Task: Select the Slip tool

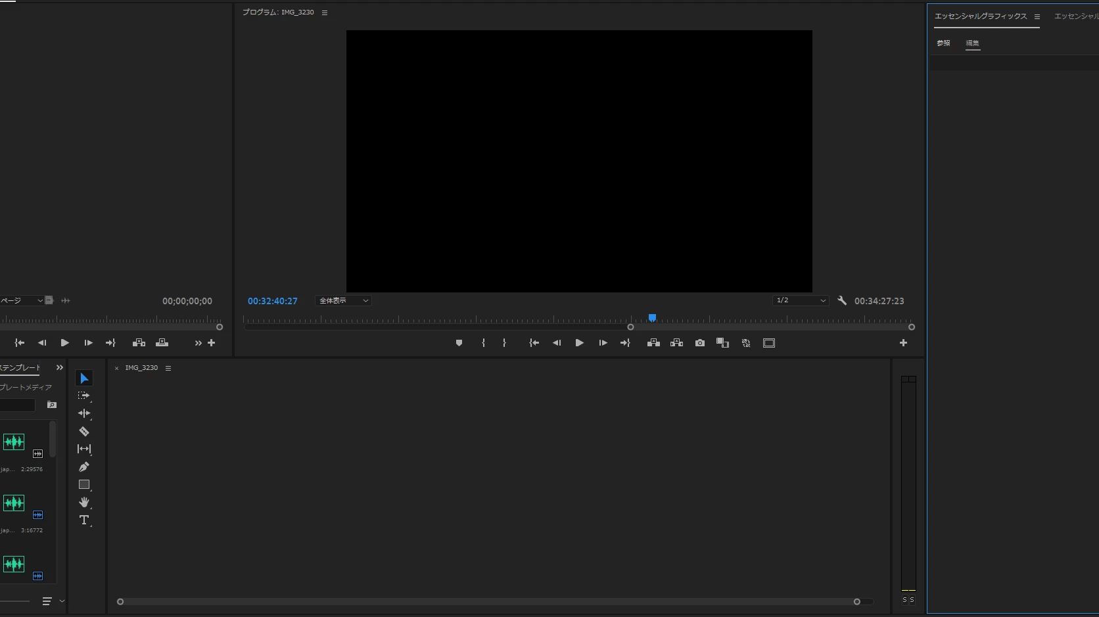Action: (84, 449)
